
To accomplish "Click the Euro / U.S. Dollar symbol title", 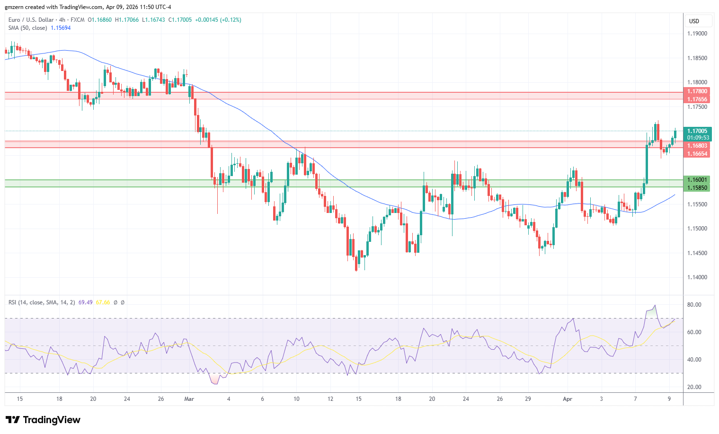I will click(x=32, y=20).
